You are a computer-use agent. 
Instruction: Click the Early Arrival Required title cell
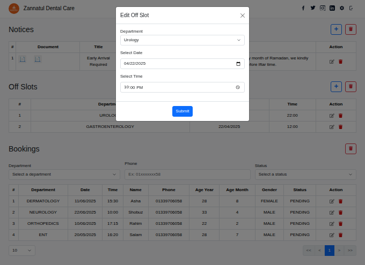[98, 62]
